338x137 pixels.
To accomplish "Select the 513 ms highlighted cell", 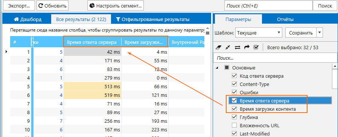I will coord(93,87).
